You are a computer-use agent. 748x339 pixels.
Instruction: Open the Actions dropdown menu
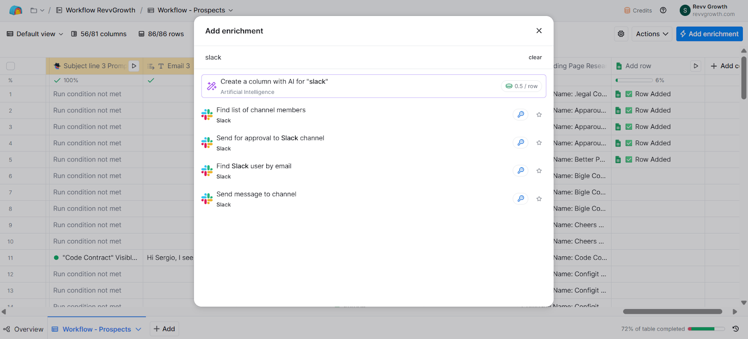pyautogui.click(x=652, y=34)
